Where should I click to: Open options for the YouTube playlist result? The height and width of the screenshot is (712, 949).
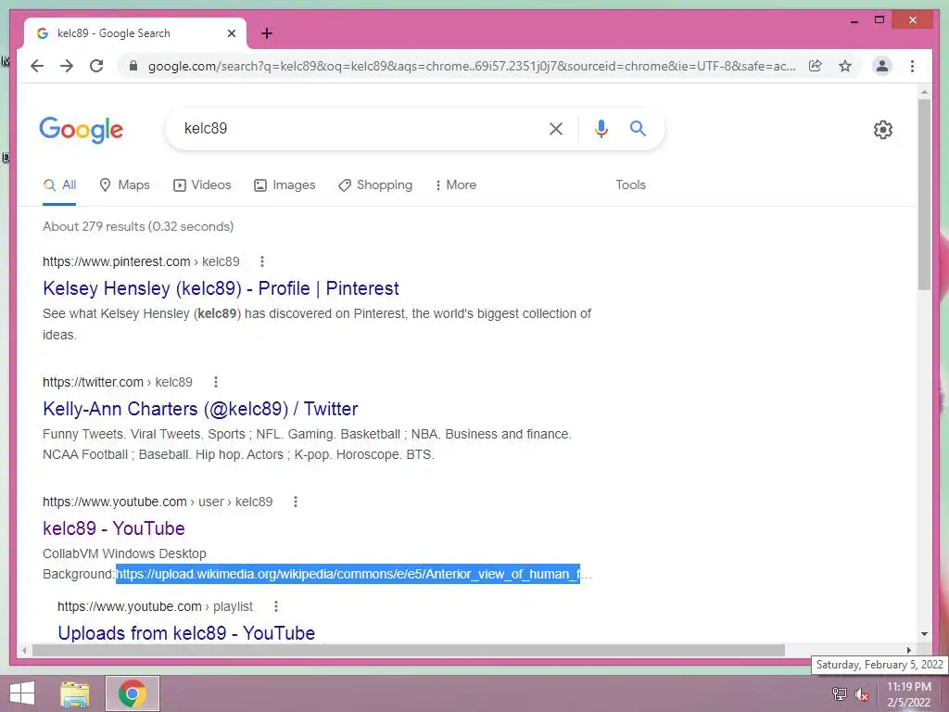coord(276,606)
